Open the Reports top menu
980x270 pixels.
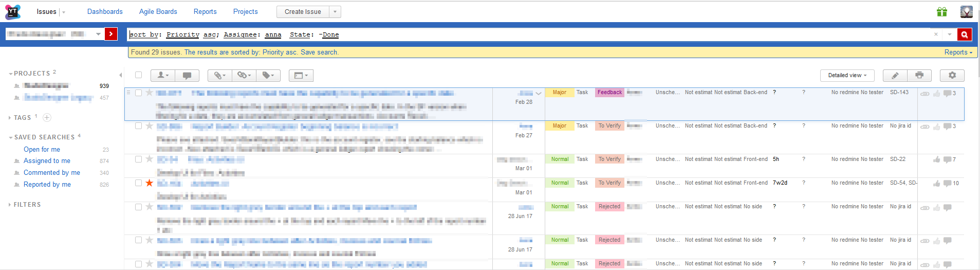coord(205,12)
